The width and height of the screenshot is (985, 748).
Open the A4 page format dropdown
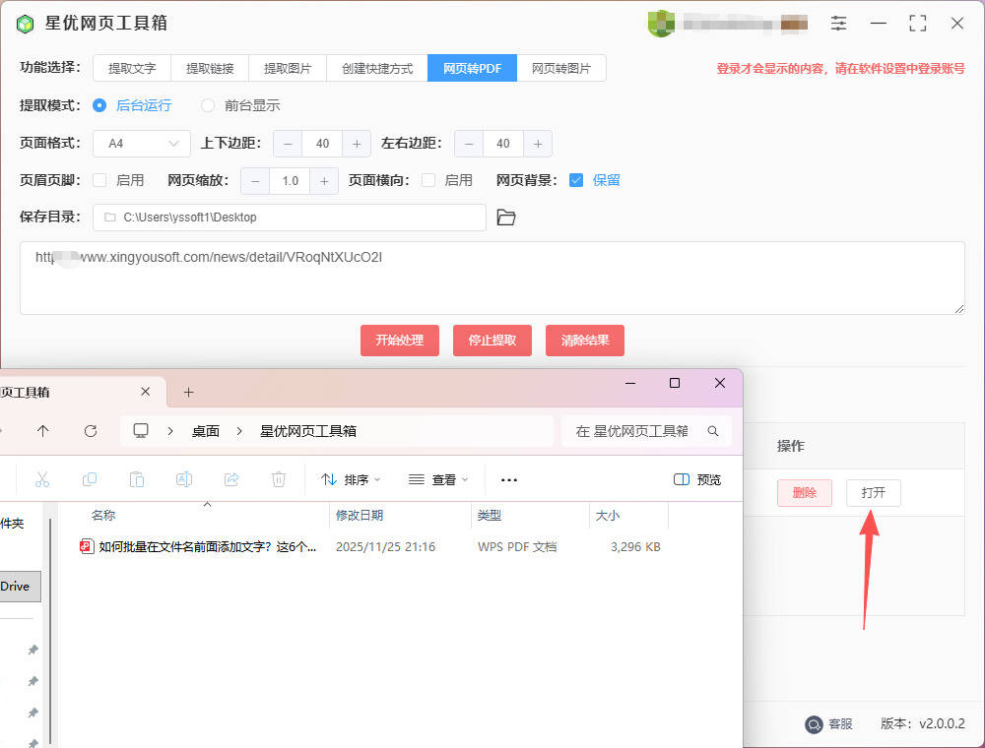point(141,143)
